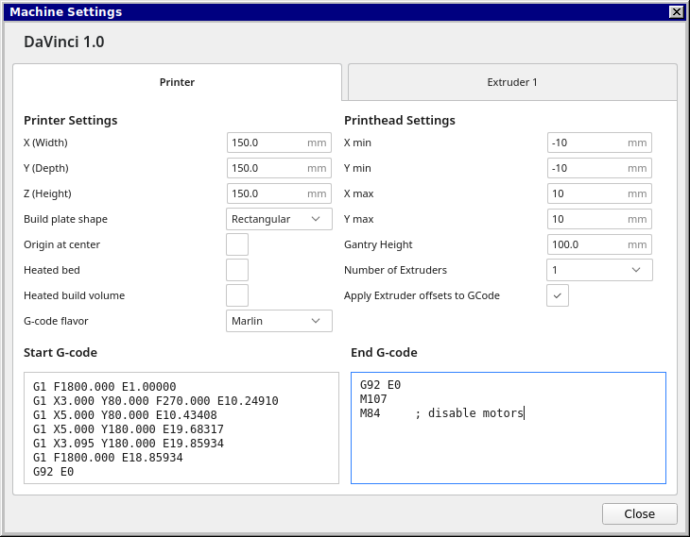This screenshot has height=537, width=690.
Task: Edit the Gantry Height field
Action: pyautogui.click(x=588, y=244)
